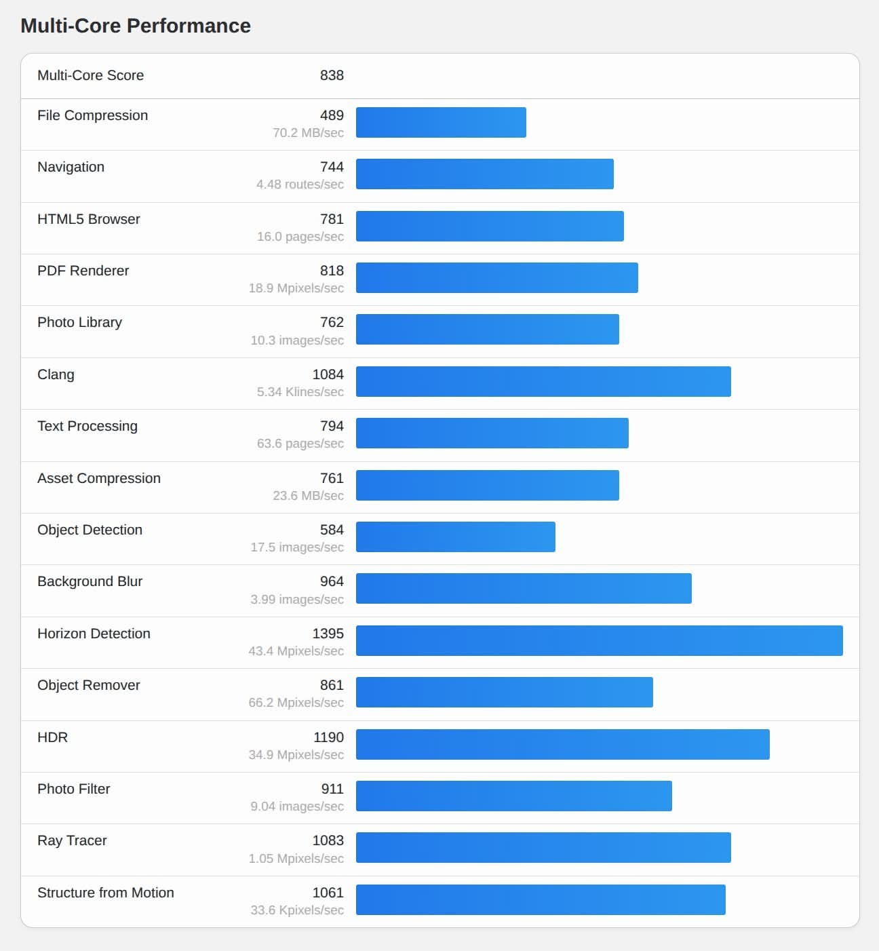Click the File Compression result bar
This screenshot has width=879, height=951.
pos(441,123)
